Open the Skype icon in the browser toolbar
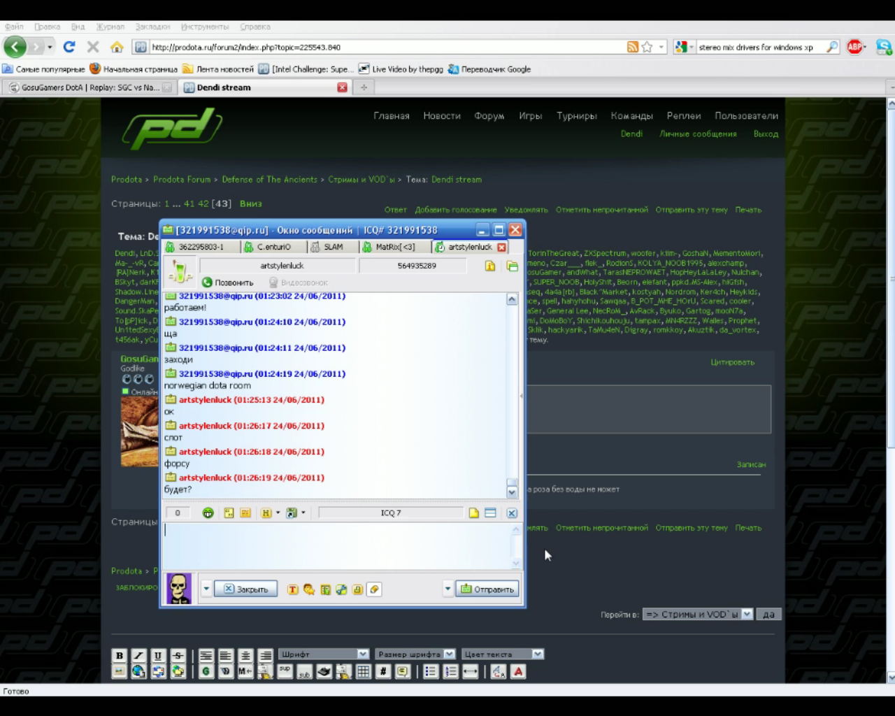The image size is (895, 716). coord(884,47)
